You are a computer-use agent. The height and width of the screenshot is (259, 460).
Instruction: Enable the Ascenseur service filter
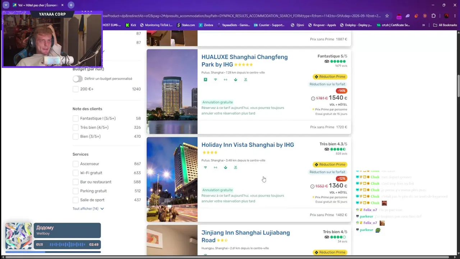(x=75, y=164)
